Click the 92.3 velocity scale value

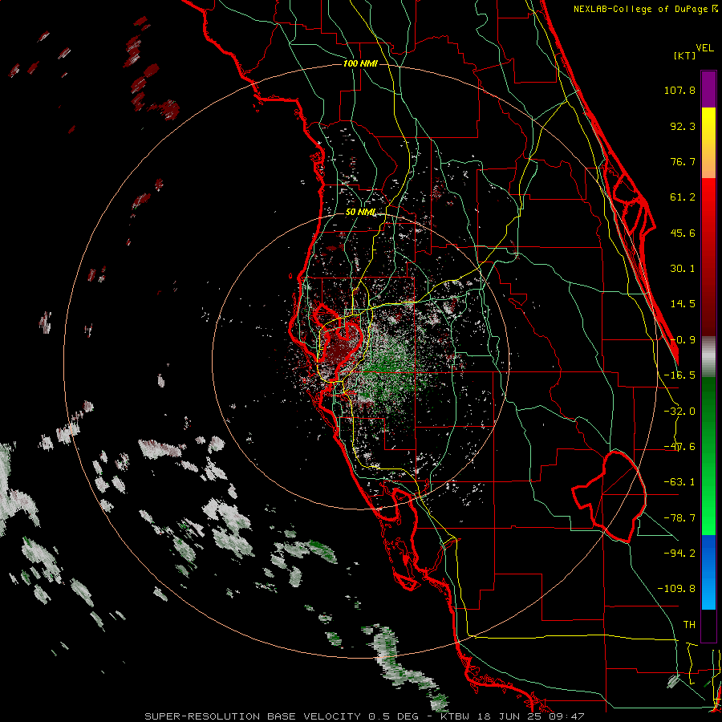[x=683, y=126]
